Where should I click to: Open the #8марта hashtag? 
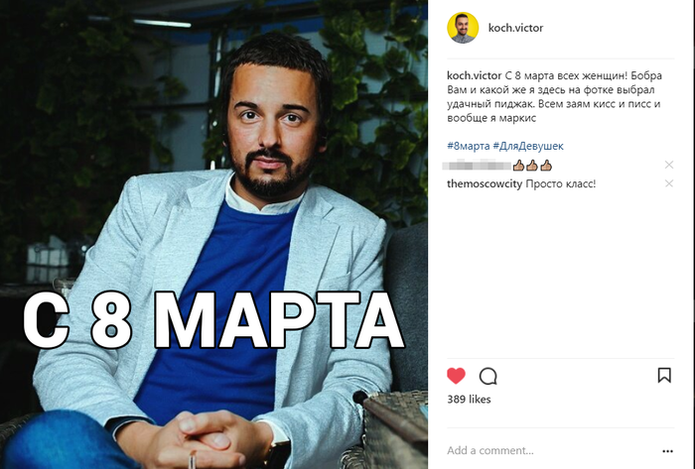(468, 146)
